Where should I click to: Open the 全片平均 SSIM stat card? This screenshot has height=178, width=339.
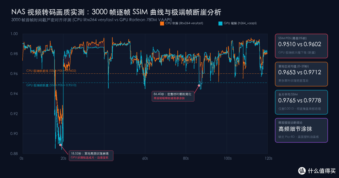tap(301, 102)
